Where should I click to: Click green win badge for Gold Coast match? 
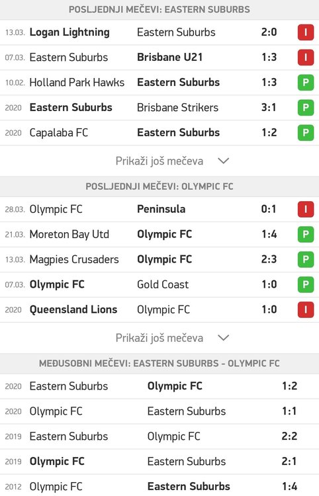click(305, 284)
